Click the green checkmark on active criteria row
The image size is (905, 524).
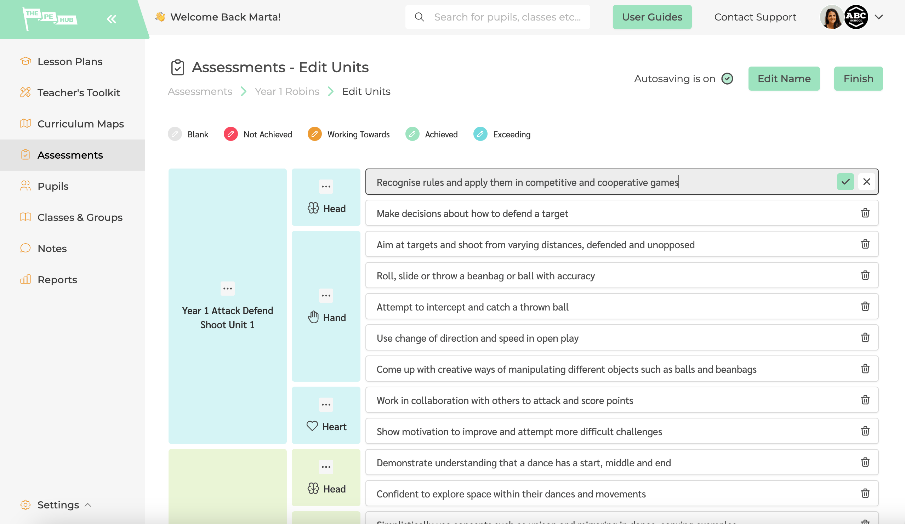845,182
